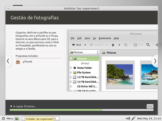Advance to the next installer slide
Screen dimensions: 162x121
point(155,61)
